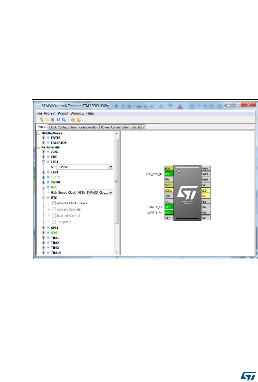
Task: Open the Pinout menu
Action: (63, 113)
